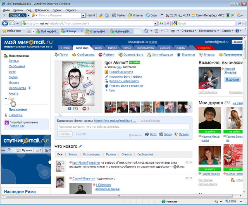The image size is (248, 205).
Task: Click the Home icon in command bar
Action: 146,31
